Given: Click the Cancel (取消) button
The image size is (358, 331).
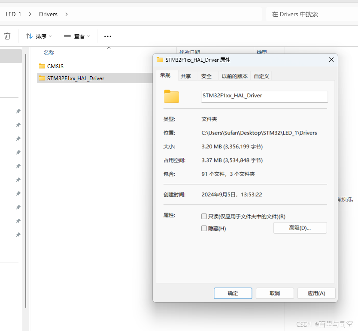Looking at the screenshot, I should pos(275,293).
